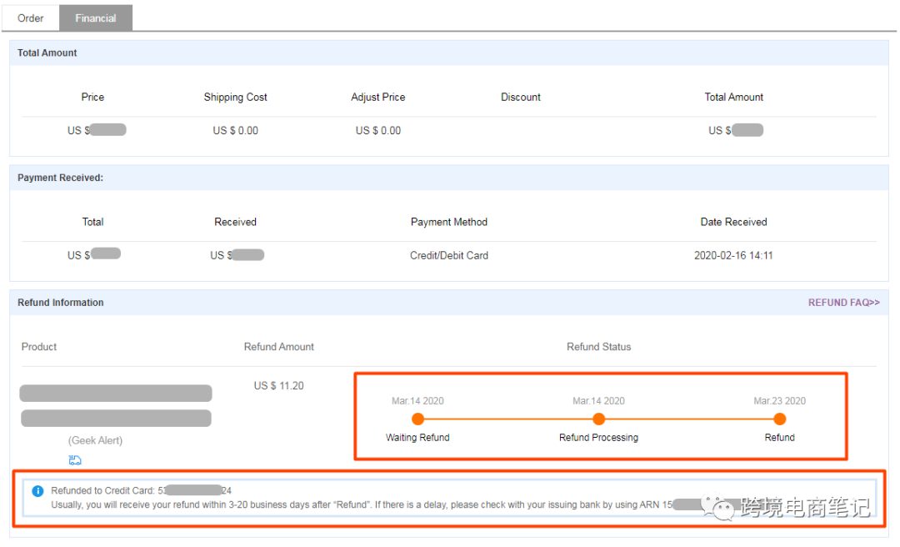The height and width of the screenshot is (547, 900).
Task: Click the US $ 11.20 refund amount
Action: pyautogui.click(x=279, y=385)
